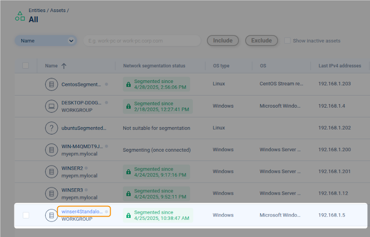This screenshot has width=370, height=237.
Task: Click the server icon for WINSER2
Action: coord(51,172)
